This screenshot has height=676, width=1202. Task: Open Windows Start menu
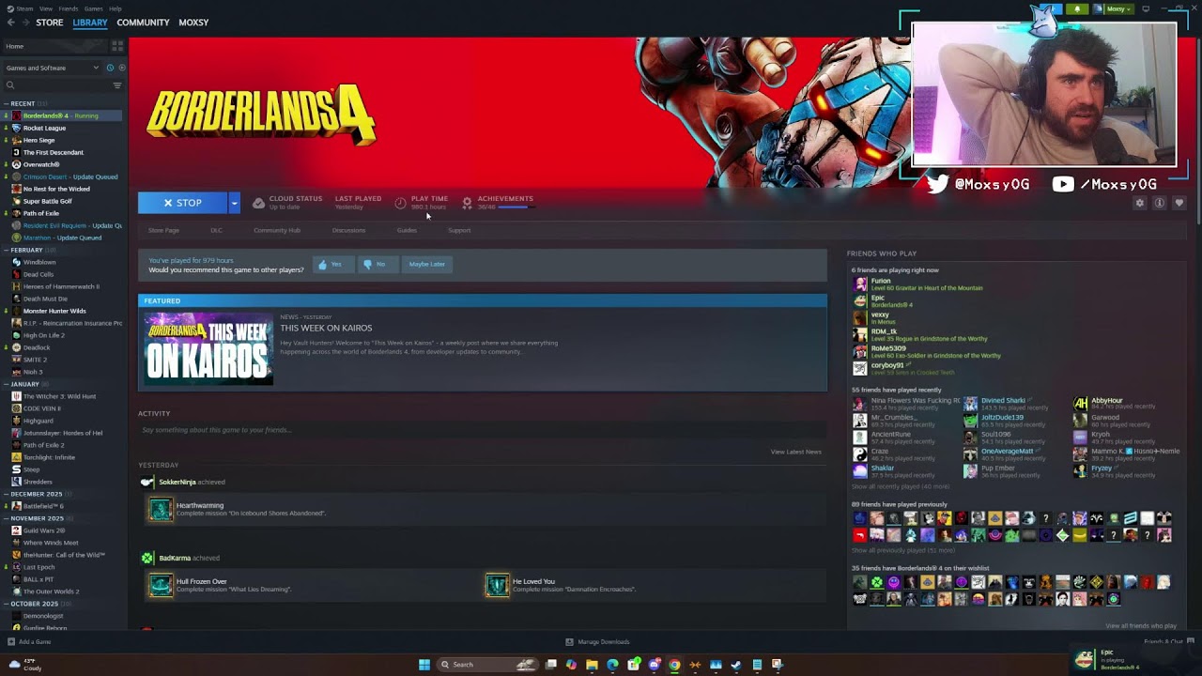pos(424,665)
